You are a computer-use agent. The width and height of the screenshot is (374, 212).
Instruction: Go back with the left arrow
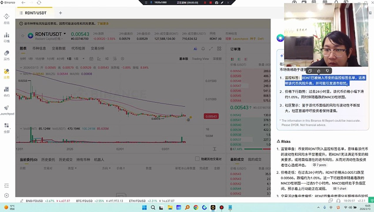tap(23, 3)
